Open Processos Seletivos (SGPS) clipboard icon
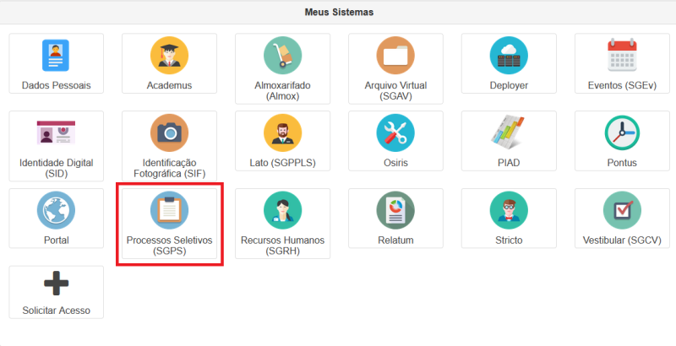The height and width of the screenshot is (346, 676). (169, 211)
